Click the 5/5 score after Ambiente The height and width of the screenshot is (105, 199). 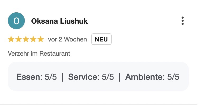(173, 77)
